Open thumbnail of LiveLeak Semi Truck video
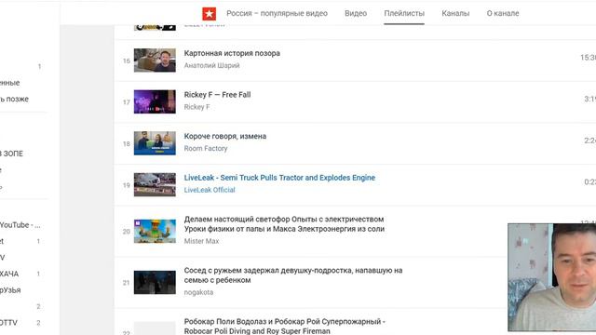The height and width of the screenshot is (335, 596). [155, 184]
